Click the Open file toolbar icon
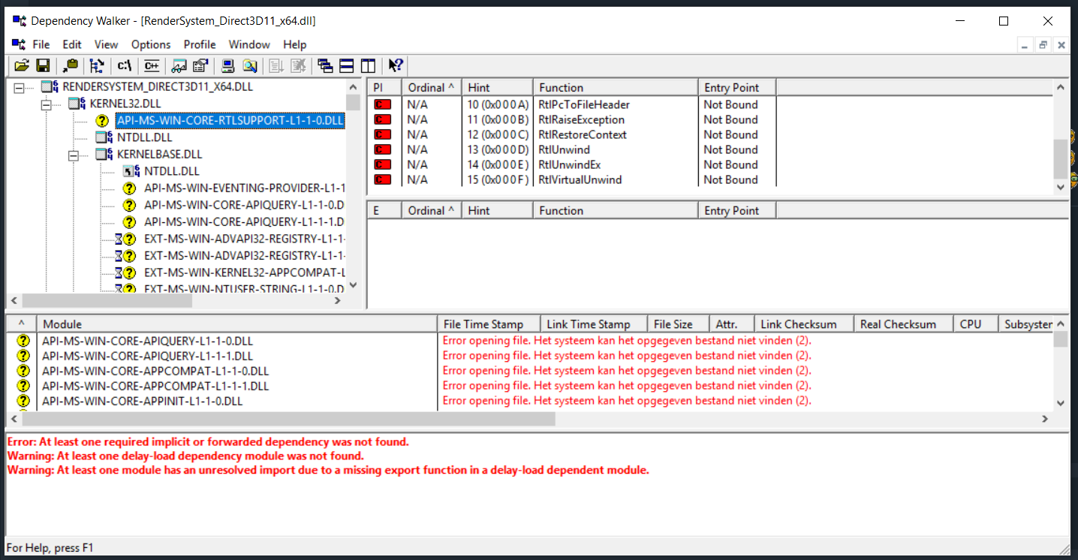This screenshot has width=1078, height=560. pyautogui.click(x=22, y=66)
